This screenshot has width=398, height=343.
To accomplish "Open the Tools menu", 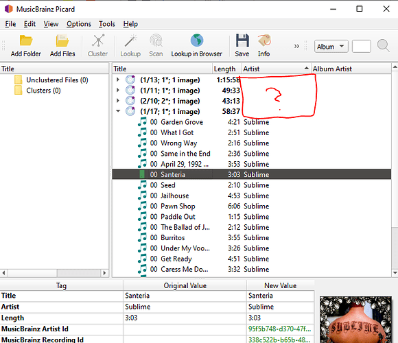I will [x=107, y=24].
